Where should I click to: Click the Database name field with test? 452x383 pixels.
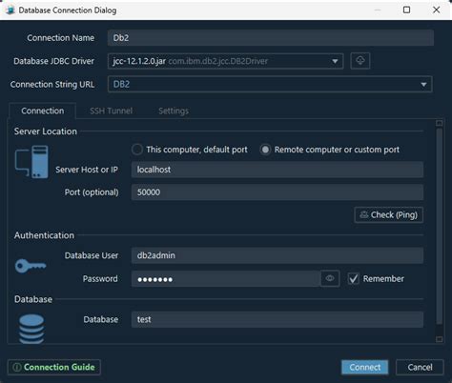[277, 319]
